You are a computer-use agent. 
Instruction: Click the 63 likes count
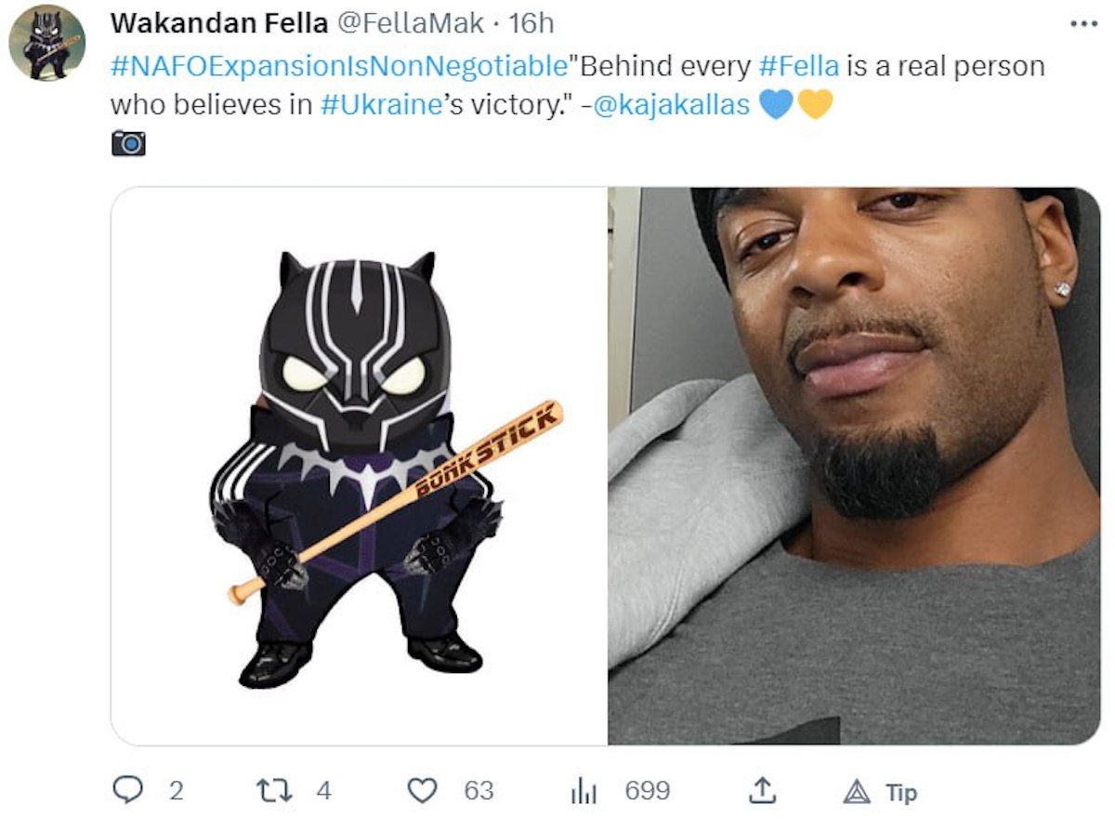click(479, 791)
